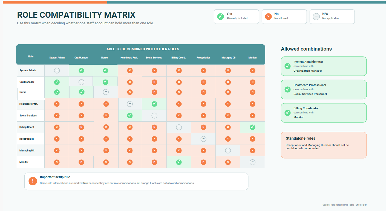Click checkmark in System Admin row, Org Manager column
Viewport: 386px width, 211px height.
[81, 71]
